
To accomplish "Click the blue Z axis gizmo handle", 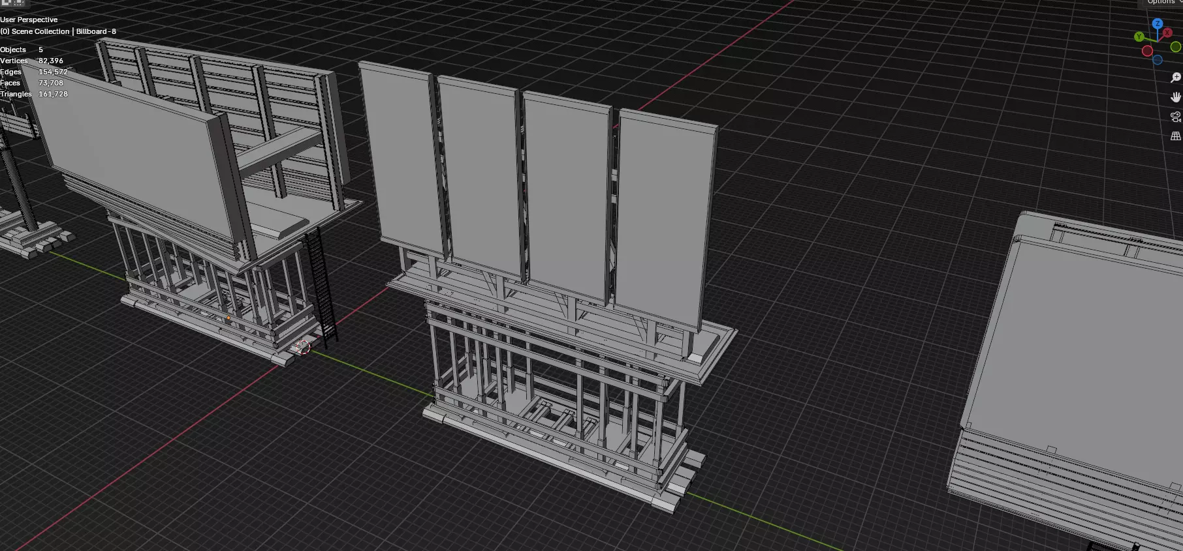I will pyautogui.click(x=1157, y=23).
